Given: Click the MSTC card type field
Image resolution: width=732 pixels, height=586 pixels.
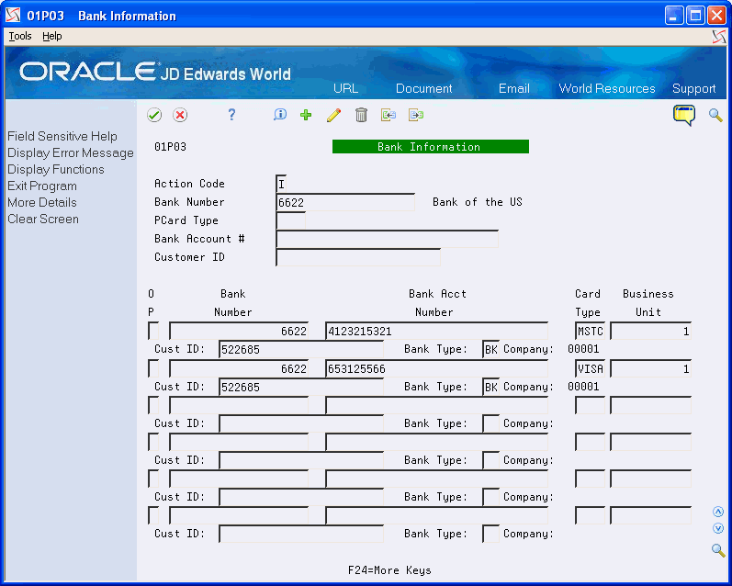Looking at the screenshot, I should click(x=590, y=331).
